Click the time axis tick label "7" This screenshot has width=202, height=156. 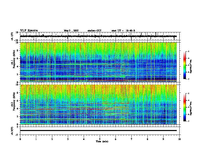132,139
